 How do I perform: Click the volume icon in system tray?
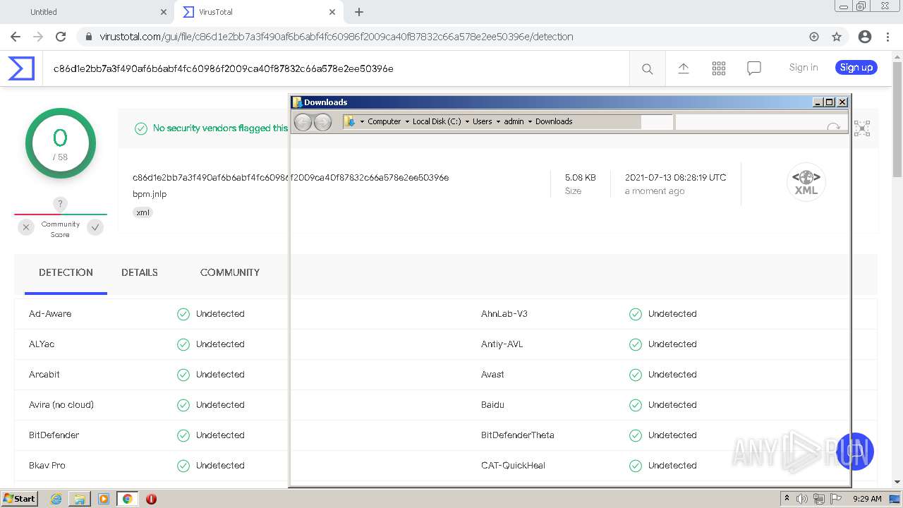802,499
